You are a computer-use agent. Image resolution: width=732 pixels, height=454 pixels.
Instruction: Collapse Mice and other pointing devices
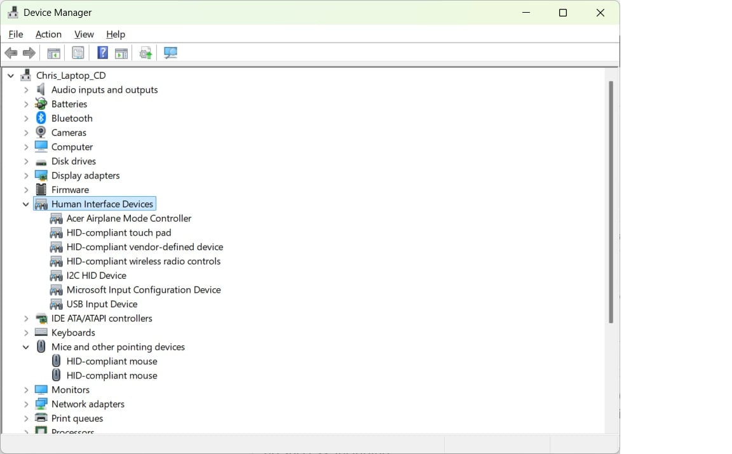[25, 347]
